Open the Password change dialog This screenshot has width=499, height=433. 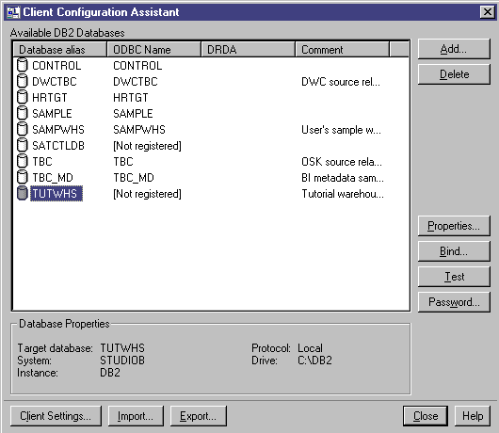454,302
